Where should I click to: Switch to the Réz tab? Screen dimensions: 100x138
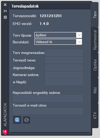click(x=95, y=90)
